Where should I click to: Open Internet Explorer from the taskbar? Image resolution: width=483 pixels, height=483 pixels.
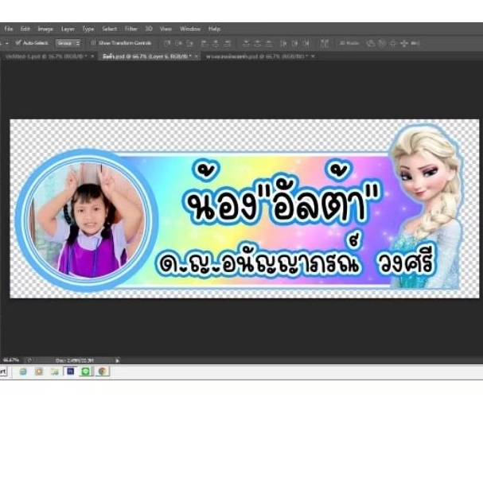(x=23, y=372)
